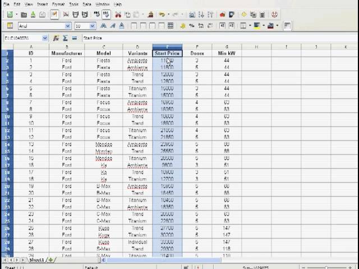
Task: Click the New spreadsheet icon
Action: click(10, 15)
